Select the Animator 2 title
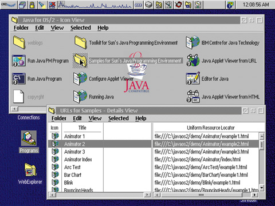This screenshot has height=206, width=275. pos(74,144)
